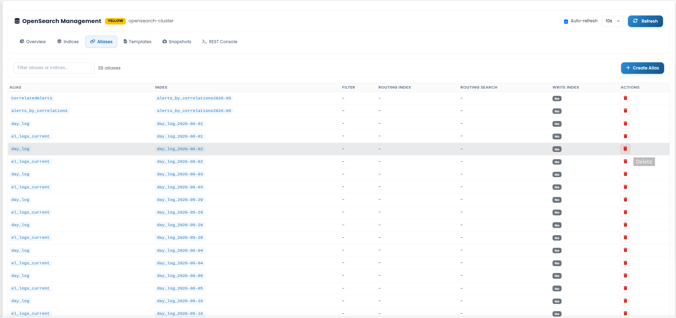Delete el_logs_current alias for day_log_2026-06-02
Image resolution: width=676 pixels, height=318 pixels.
(x=625, y=162)
